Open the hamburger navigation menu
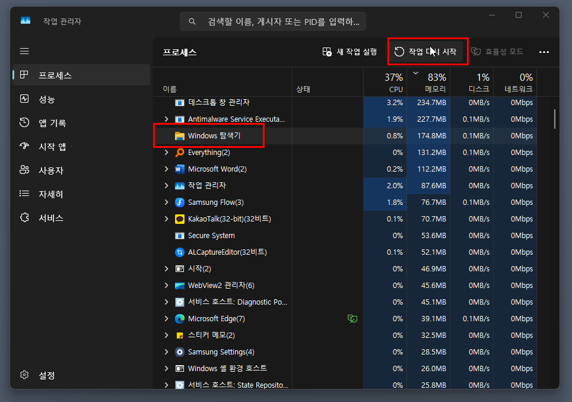Viewport: 572px width, 402px height. [24, 51]
